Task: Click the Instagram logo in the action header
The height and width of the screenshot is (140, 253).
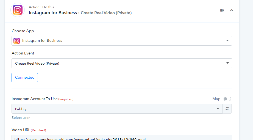Action: (18, 10)
